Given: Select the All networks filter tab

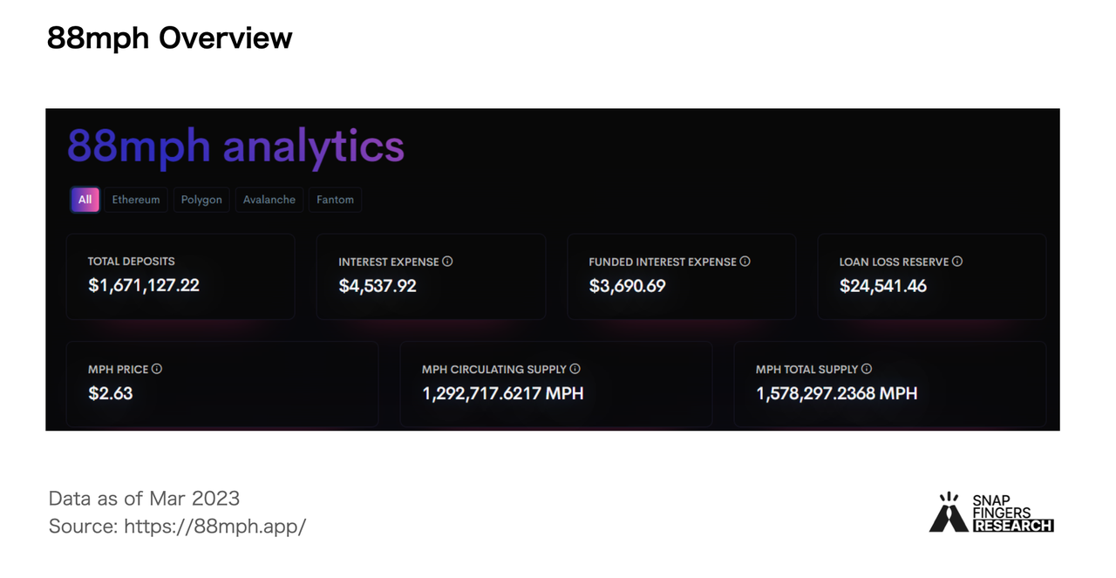Looking at the screenshot, I should 85,200.
